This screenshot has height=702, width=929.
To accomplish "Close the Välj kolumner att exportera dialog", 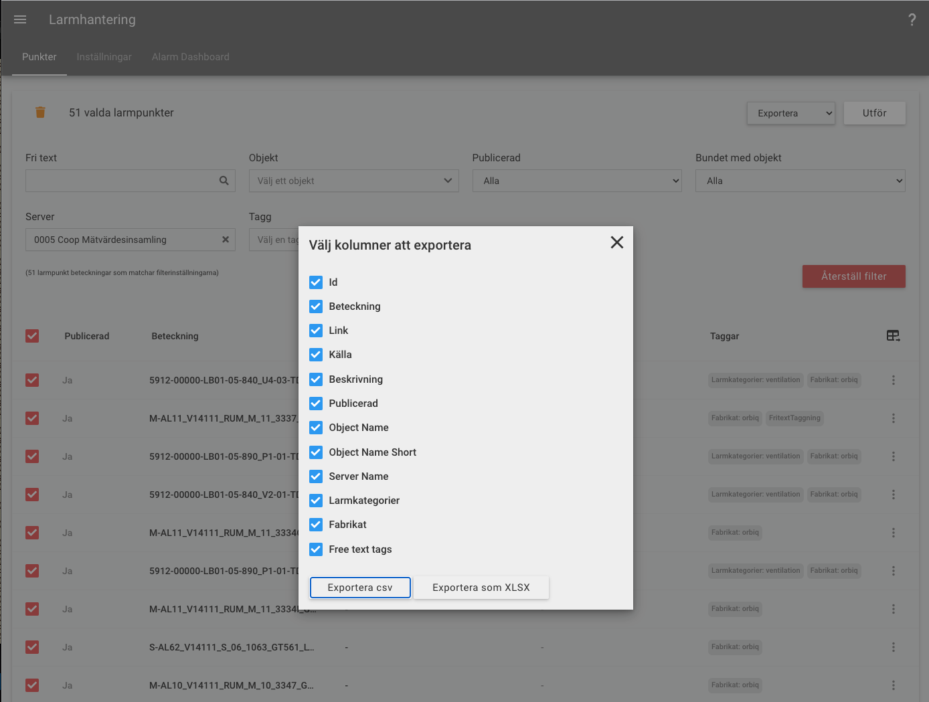I will click(617, 242).
